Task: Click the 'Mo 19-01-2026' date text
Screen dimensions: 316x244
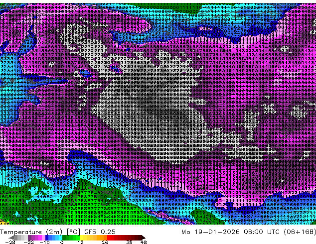Action: pyautogui.click(x=210, y=232)
